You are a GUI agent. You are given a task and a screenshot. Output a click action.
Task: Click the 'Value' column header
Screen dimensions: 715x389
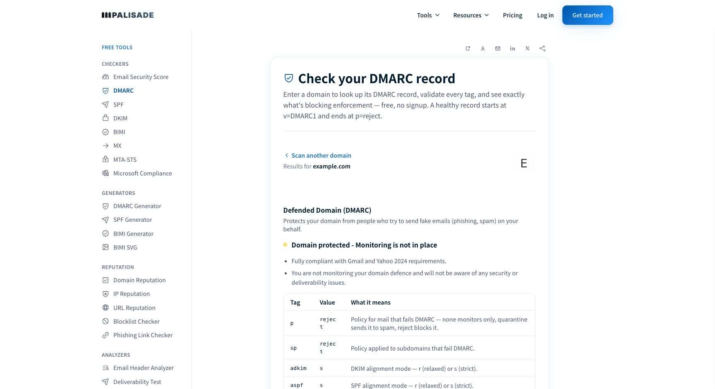point(327,303)
